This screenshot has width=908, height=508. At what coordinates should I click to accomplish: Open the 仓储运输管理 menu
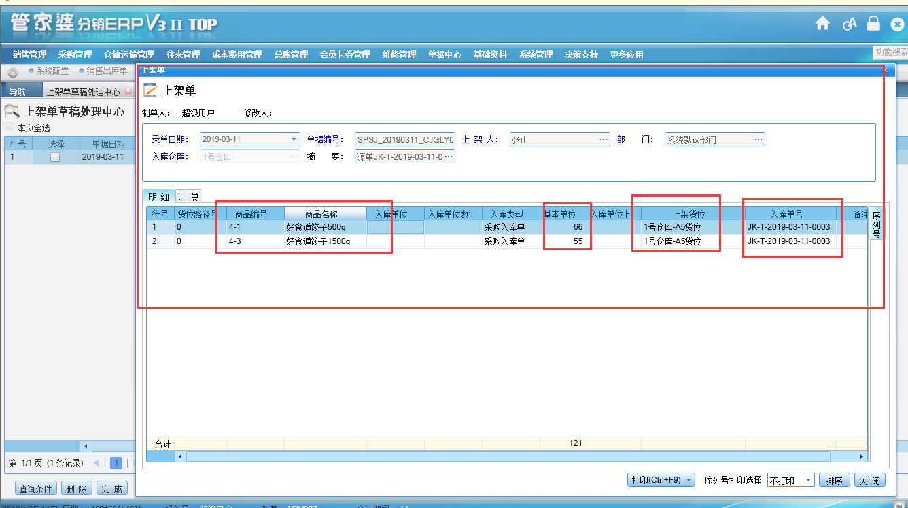[x=128, y=54]
